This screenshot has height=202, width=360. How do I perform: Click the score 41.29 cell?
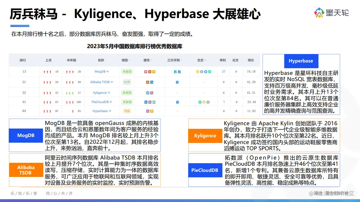click(251, 82)
